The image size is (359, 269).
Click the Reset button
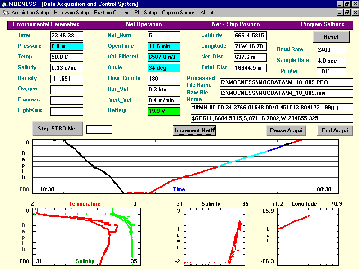click(331, 37)
